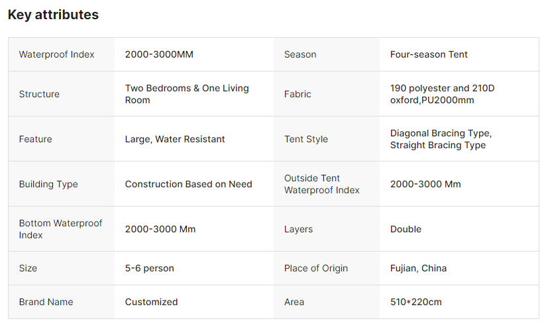Click the Fabric attribute label
This screenshot has height=327, width=550.
tap(298, 94)
